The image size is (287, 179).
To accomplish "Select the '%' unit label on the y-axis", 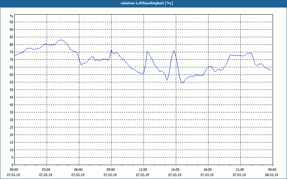I will [x=11, y=16].
